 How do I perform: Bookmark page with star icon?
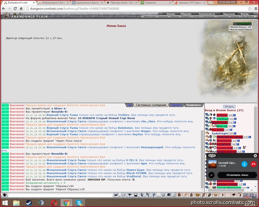[250, 9]
